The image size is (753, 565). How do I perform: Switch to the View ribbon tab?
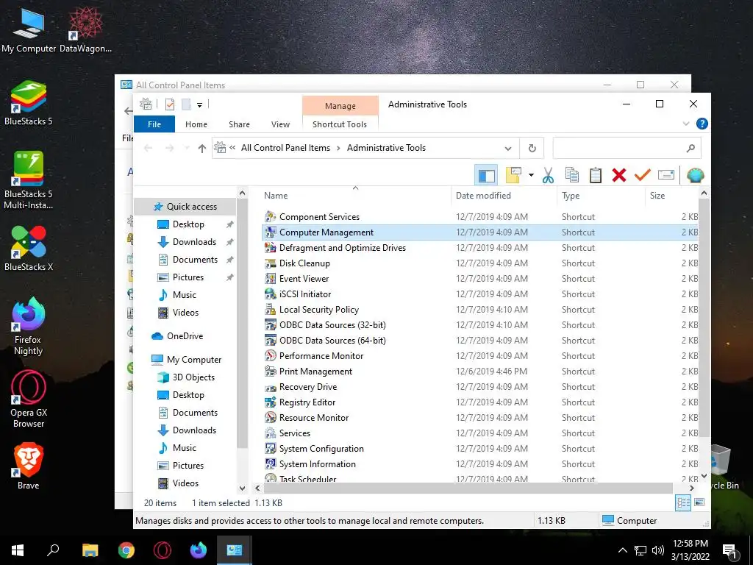pos(280,124)
